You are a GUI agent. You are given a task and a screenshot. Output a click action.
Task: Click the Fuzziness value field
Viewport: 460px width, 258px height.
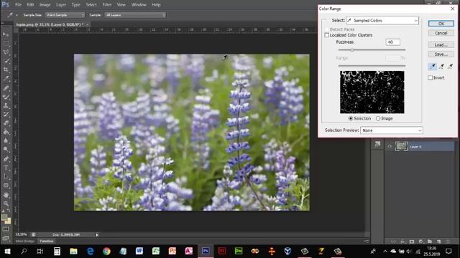(x=392, y=42)
